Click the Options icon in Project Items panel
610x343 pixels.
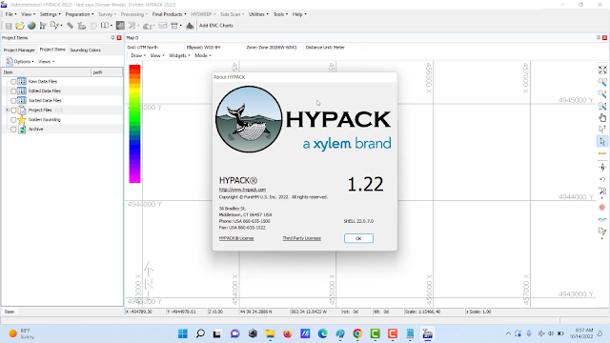click(9, 61)
